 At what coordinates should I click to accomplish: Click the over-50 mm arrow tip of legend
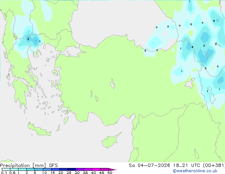point(112,169)
